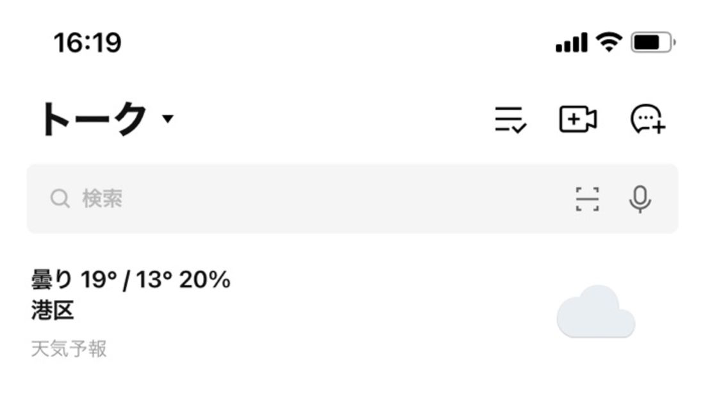Viewport: 705px width, 400px height.
Task: Activate voice search microphone icon
Action: pyautogui.click(x=640, y=199)
